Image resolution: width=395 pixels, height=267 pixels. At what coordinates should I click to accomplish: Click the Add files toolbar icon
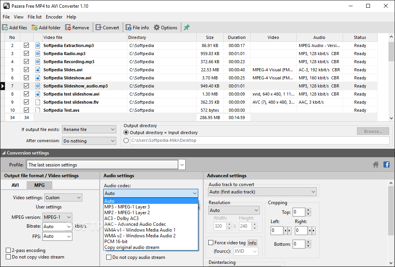tap(5, 27)
